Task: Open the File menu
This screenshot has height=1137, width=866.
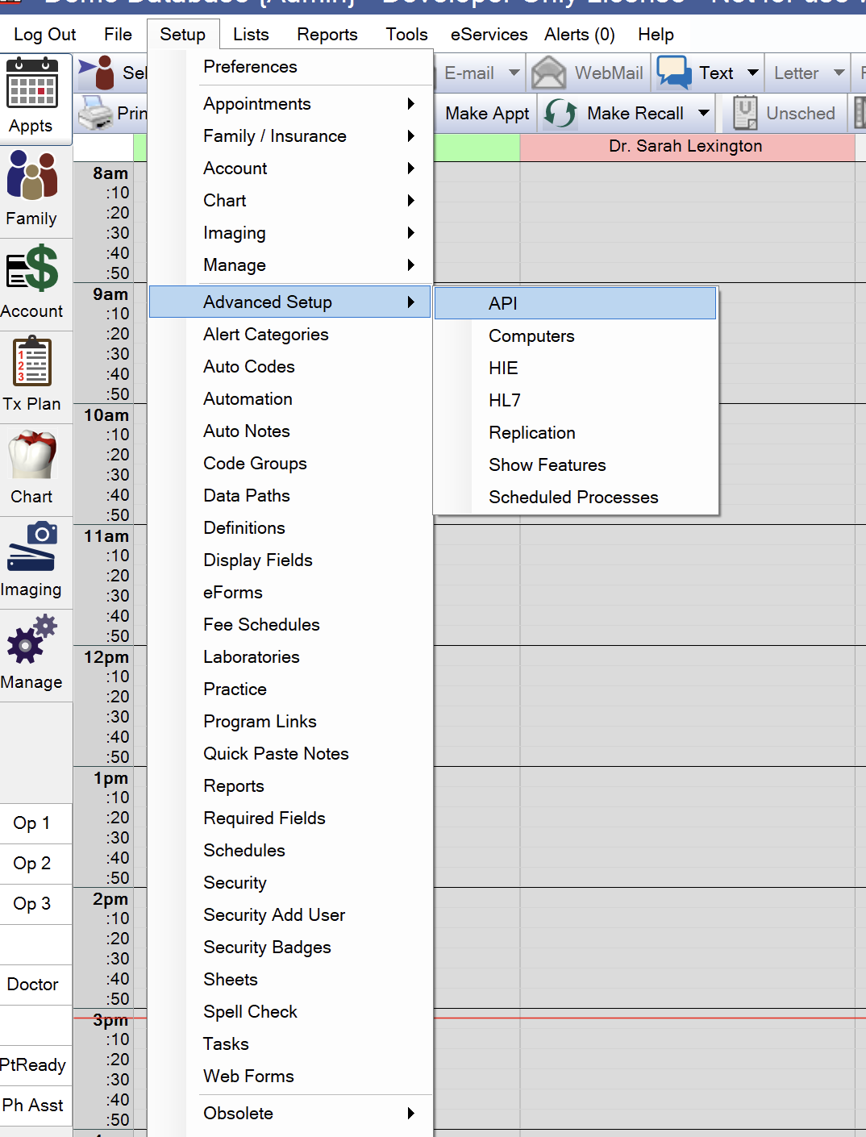Action: tap(118, 35)
